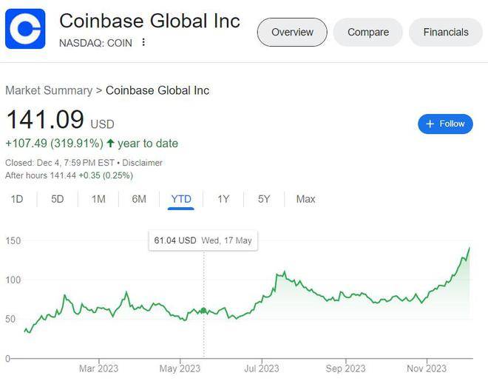
Task: Select the Overview tab
Action: tap(292, 32)
